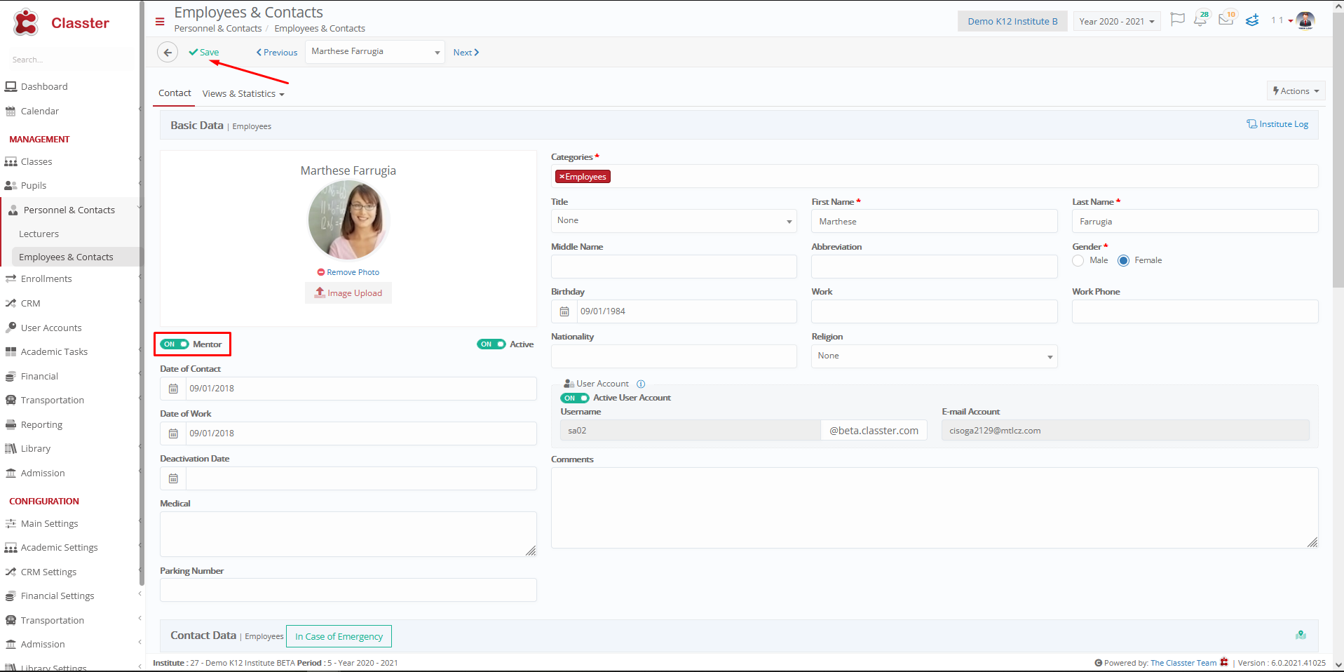Image resolution: width=1344 pixels, height=672 pixels.
Task: Toggle Active User Account switch
Action: click(x=575, y=398)
